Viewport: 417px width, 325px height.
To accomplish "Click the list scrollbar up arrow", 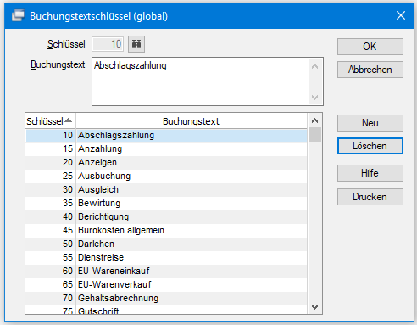I will (314, 120).
